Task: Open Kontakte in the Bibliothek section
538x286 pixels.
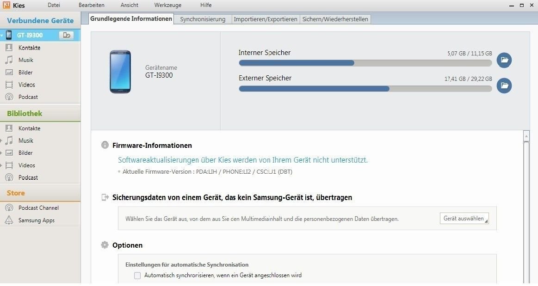Action: [29, 128]
